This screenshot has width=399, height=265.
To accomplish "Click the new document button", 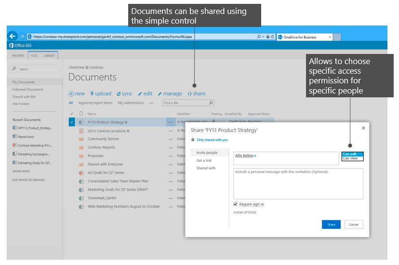I will click(77, 93).
